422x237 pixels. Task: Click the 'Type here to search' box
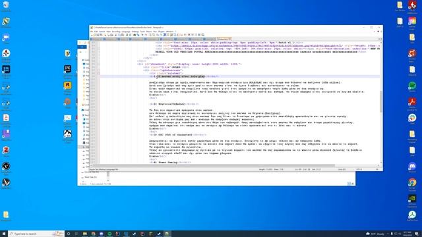point(36,234)
